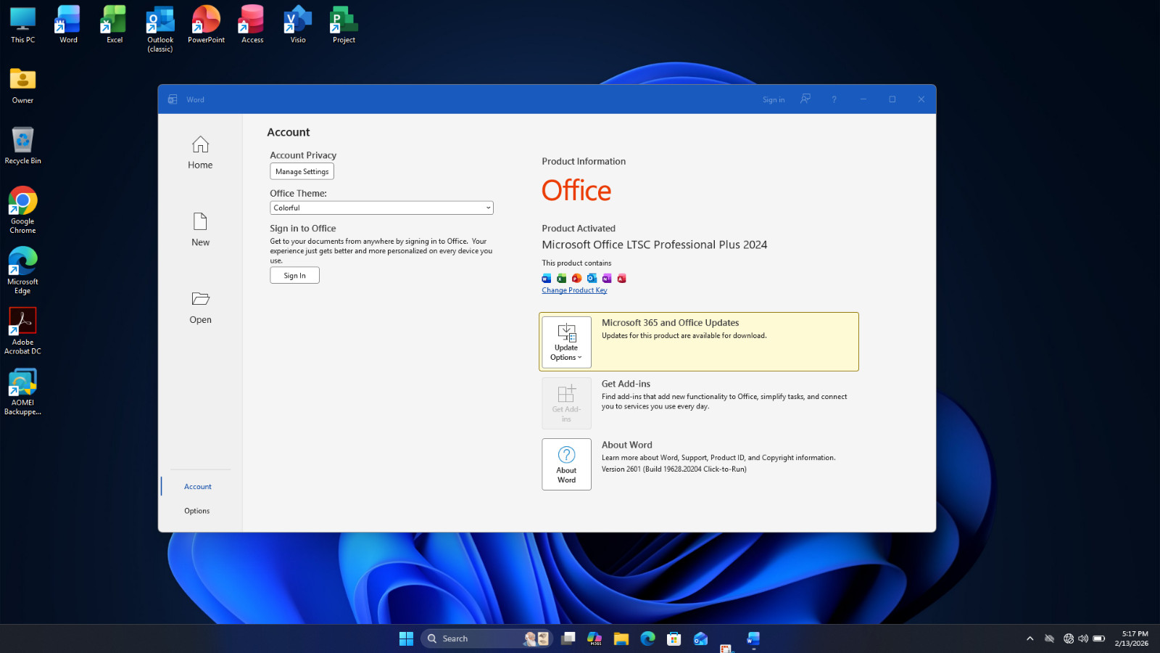Follow the Change Product Key link

tap(574, 290)
